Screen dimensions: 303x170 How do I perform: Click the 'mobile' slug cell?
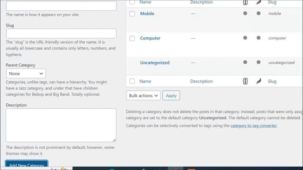[275, 14]
